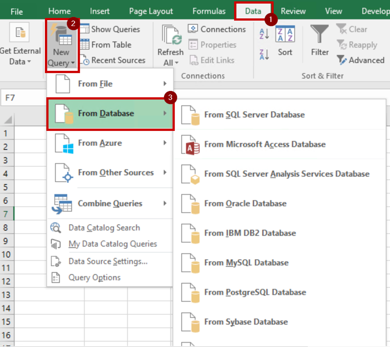The height and width of the screenshot is (347, 390).
Task: Click the Reapply filter icon
Action: pos(342,45)
